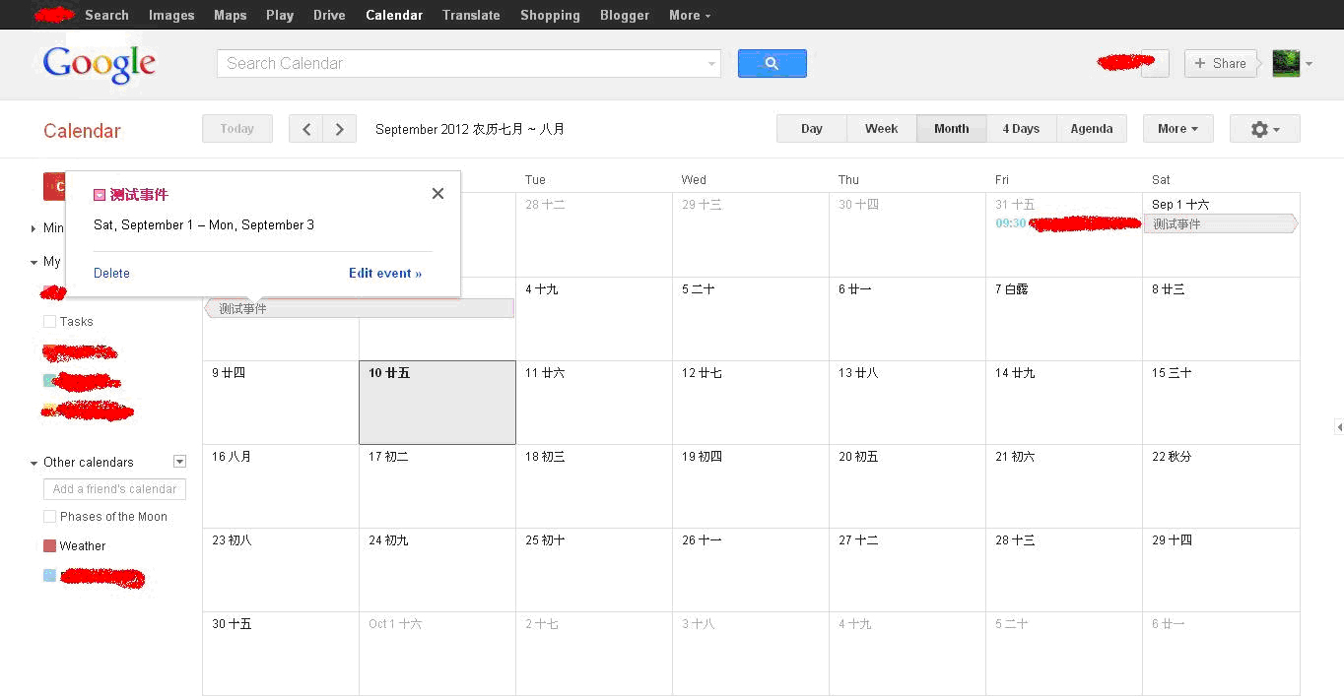Click the event title in popup
Screen dimensions: 1344x696
[x=139, y=195]
